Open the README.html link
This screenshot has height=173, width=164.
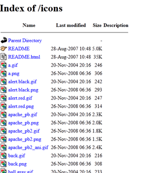click(24, 57)
